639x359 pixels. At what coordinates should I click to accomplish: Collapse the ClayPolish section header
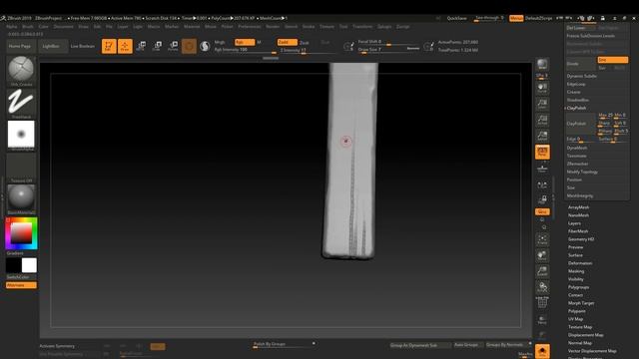pyautogui.click(x=576, y=108)
